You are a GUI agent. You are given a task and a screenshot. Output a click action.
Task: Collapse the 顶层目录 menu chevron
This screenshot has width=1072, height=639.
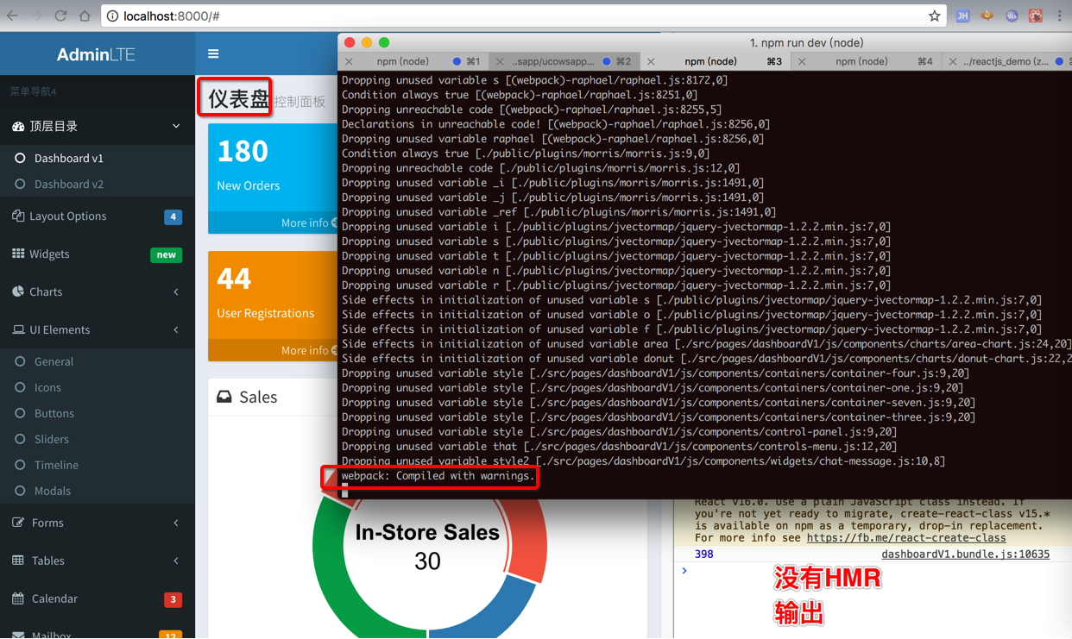coord(176,126)
